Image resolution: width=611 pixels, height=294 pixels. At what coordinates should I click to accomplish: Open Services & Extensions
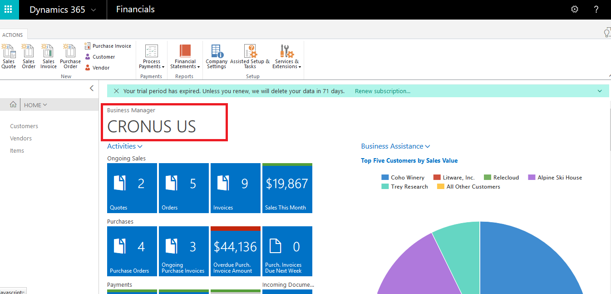point(287,57)
